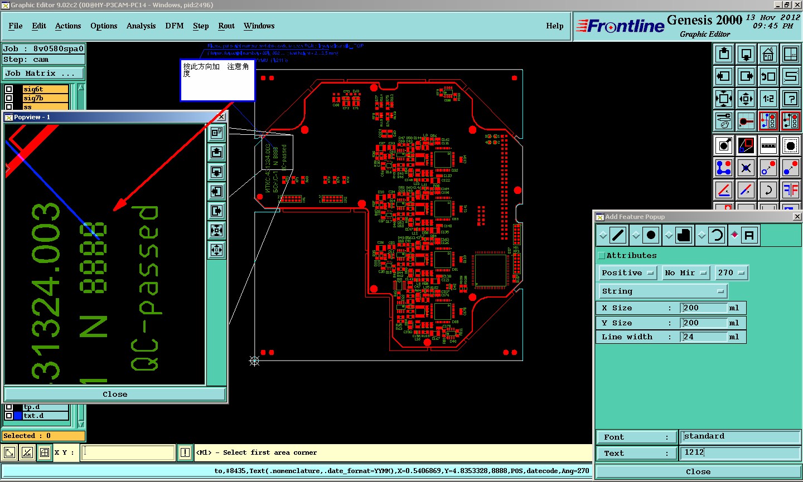Click the area zoom rectangle icon

(x=746, y=145)
